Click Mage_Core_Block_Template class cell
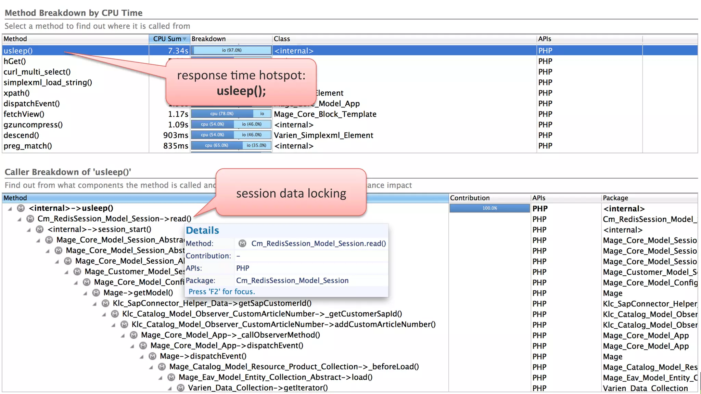The width and height of the screenshot is (701, 394). tap(325, 114)
